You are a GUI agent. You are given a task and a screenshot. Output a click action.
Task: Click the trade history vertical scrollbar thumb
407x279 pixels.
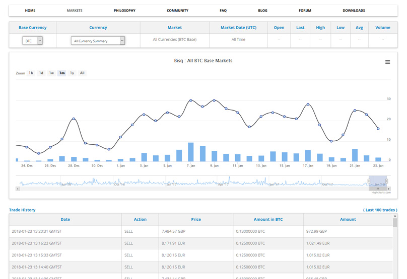pos(395,223)
